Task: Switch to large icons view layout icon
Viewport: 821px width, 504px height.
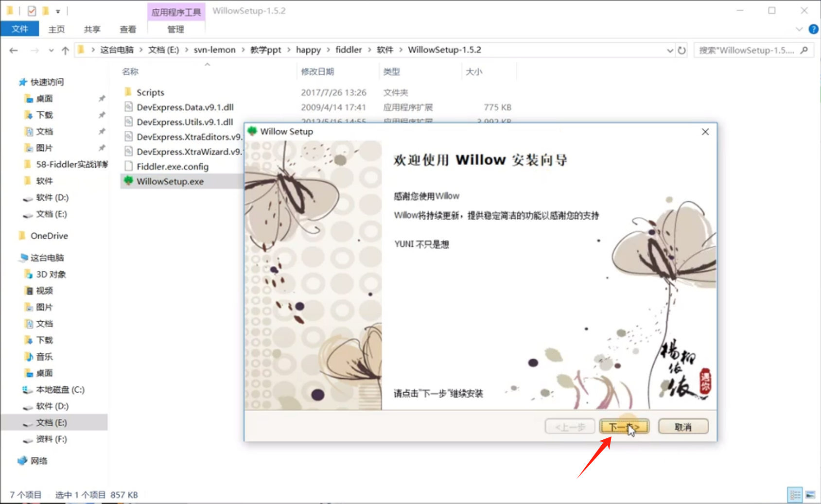Action: [x=810, y=495]
